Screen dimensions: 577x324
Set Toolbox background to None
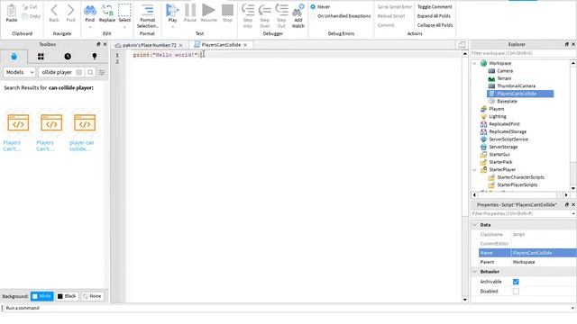(92, 296)
